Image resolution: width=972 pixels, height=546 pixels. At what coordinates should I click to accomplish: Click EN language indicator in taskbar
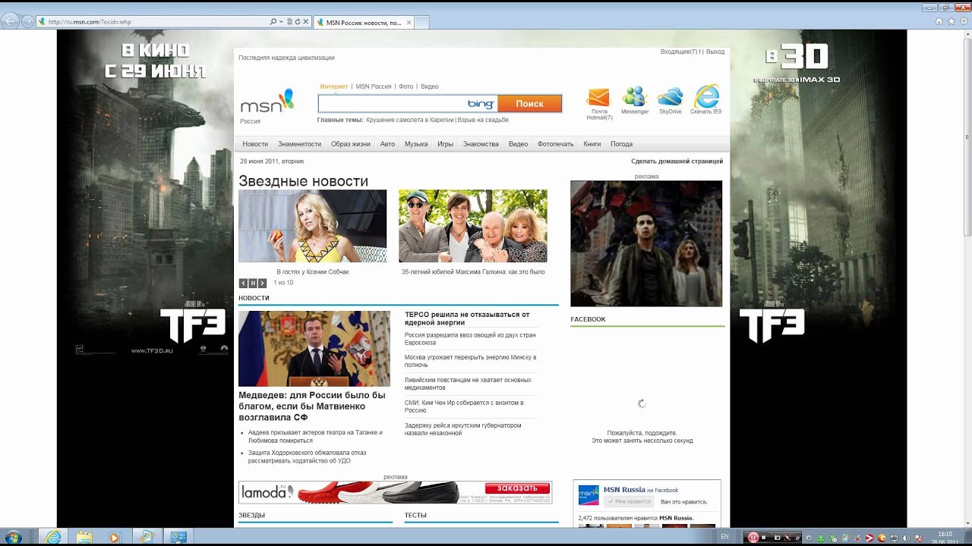pos(724,537)
